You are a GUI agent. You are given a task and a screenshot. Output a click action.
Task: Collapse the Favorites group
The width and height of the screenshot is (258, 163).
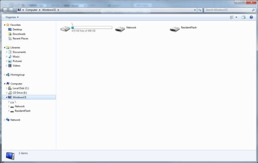pyautogui.click(x=5, y=25)
